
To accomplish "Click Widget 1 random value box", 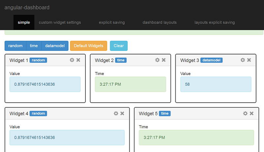I will tap(45, 84).
